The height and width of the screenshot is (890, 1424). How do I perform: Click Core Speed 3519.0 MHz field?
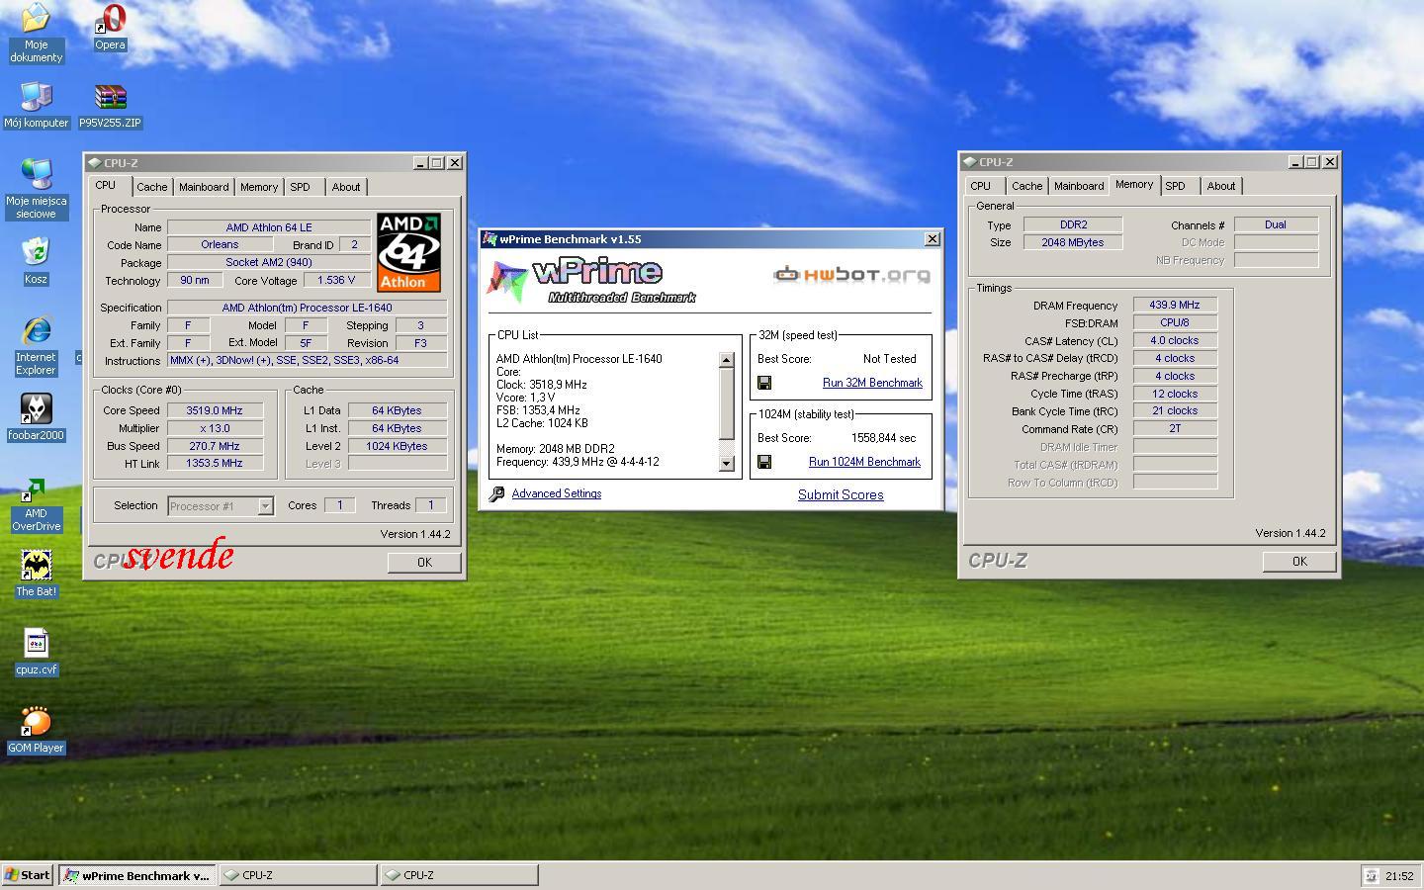pyautogui.click(x=215, y=410)
